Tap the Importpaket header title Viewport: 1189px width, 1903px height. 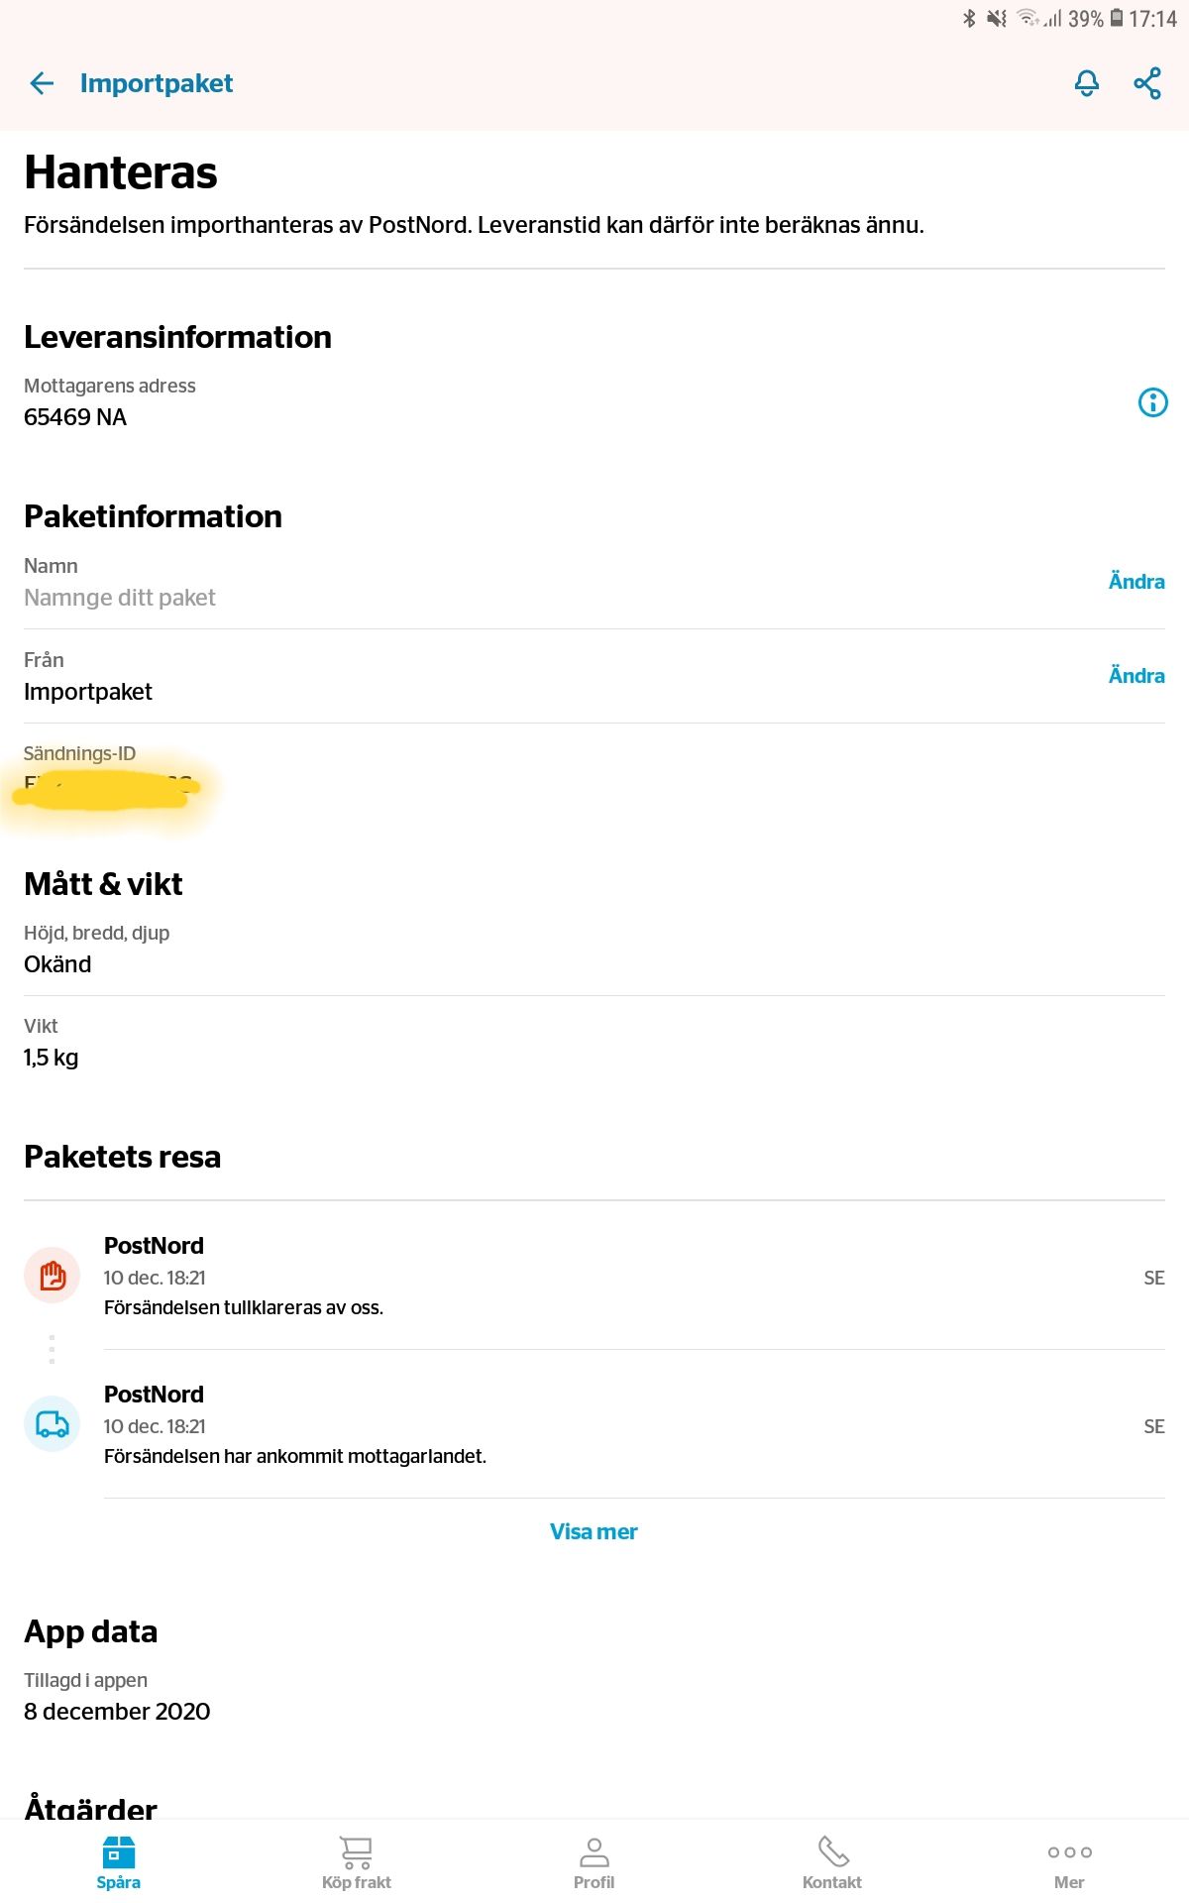[x=157, y=83]
